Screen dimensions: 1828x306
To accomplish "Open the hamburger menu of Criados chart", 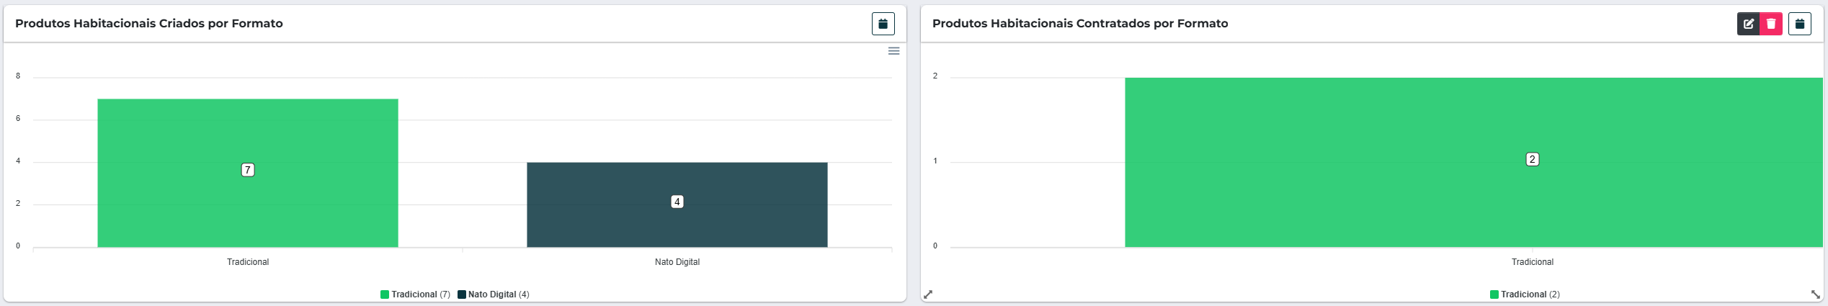I will (x=893, y=51).
